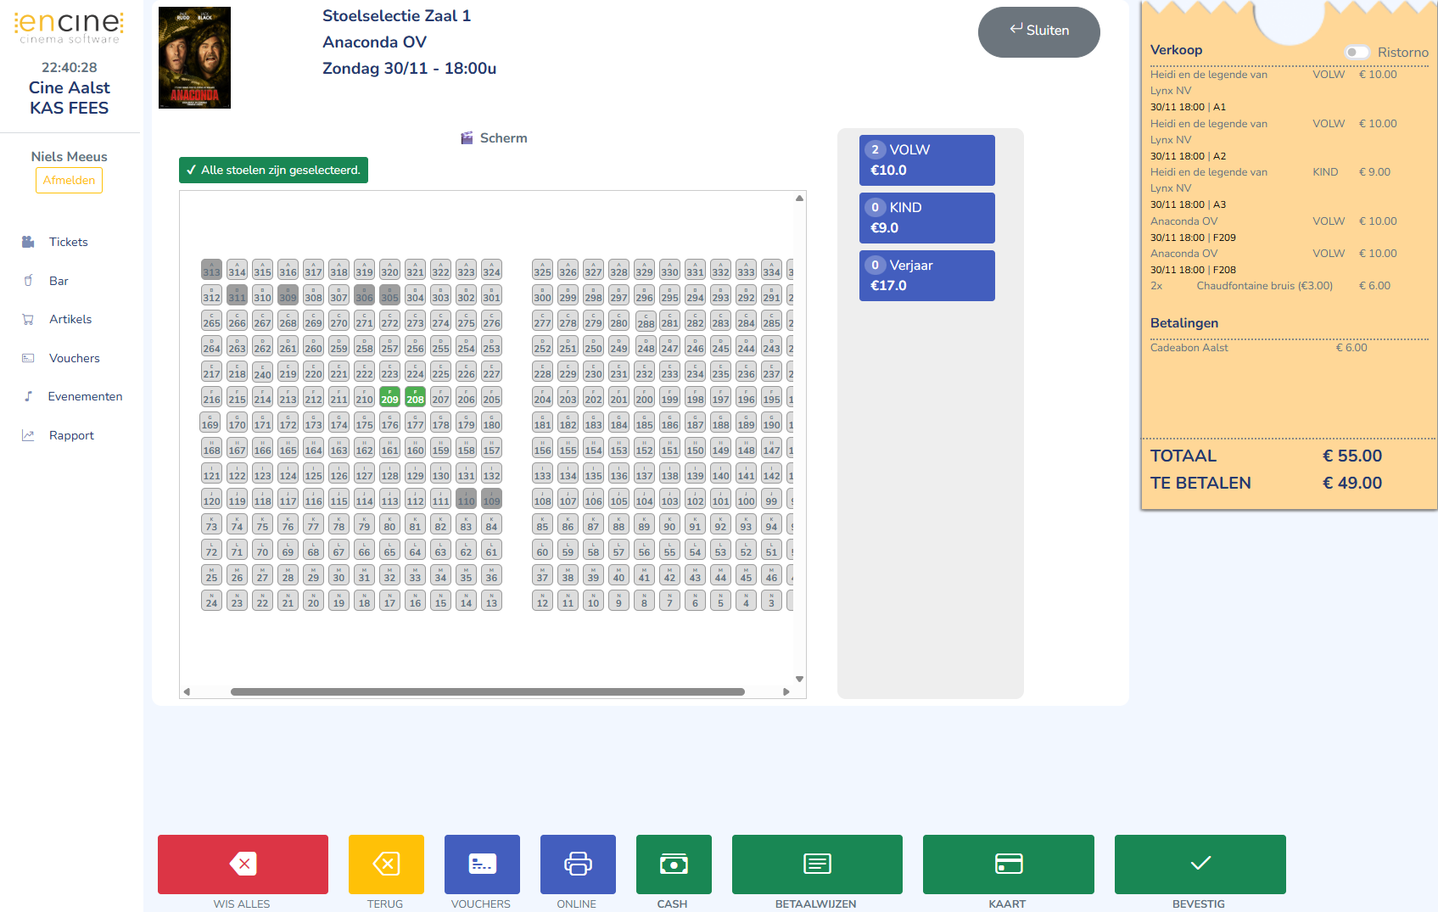The width and height of the screenshot is (1438, 912).
Task: Select the Tickets icon in the sidebar
Action: (28, 242)
